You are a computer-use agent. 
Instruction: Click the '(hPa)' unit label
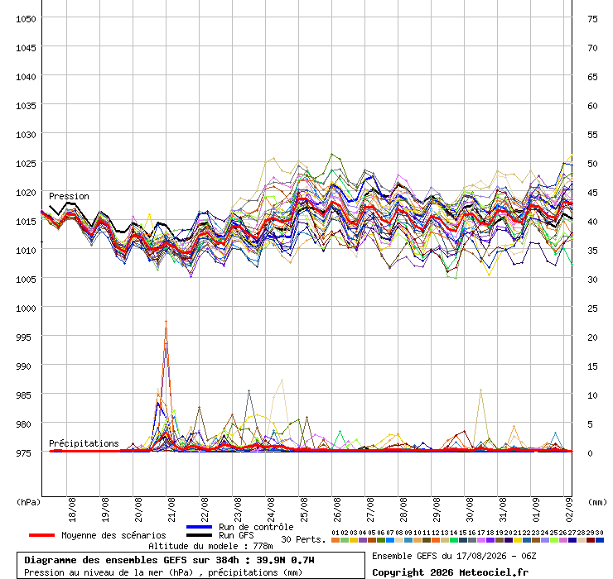point(28,502)
